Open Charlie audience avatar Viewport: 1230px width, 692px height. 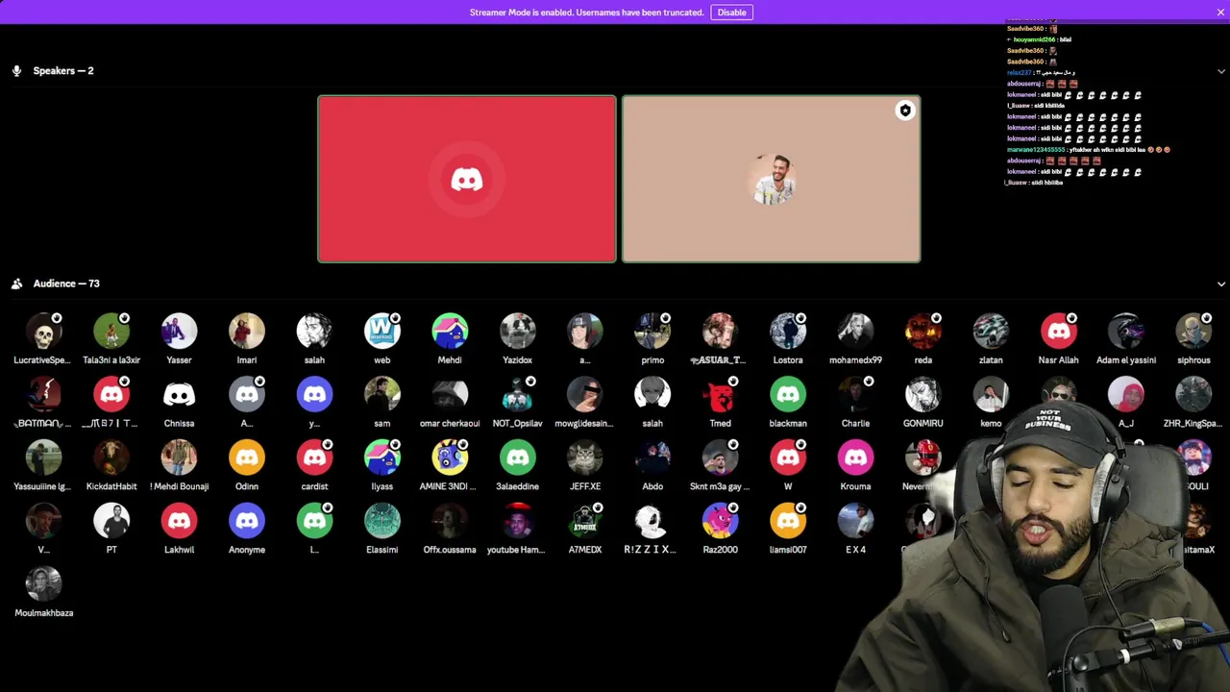tap(855, 394)
